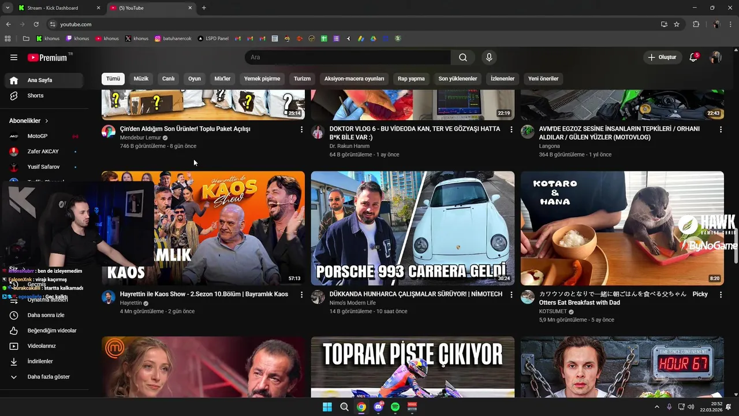Play the TOPRAK PİSTE ÇIKIYOR thumbnail
739x416 pixels.
tap(413, 367)
